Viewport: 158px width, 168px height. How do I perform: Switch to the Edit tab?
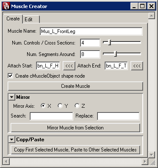31,20
